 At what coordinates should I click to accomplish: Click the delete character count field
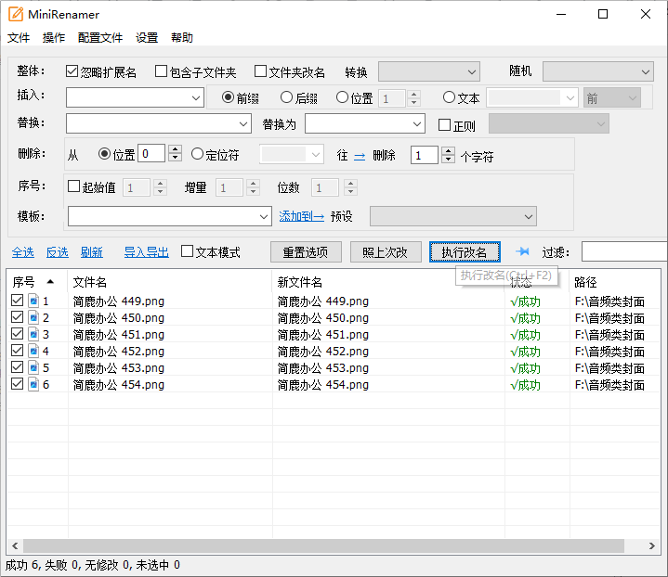(x=425, y=155)
